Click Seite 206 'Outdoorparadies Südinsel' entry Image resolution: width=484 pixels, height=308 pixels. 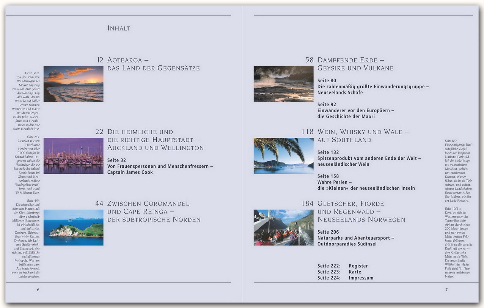[355, 238]
